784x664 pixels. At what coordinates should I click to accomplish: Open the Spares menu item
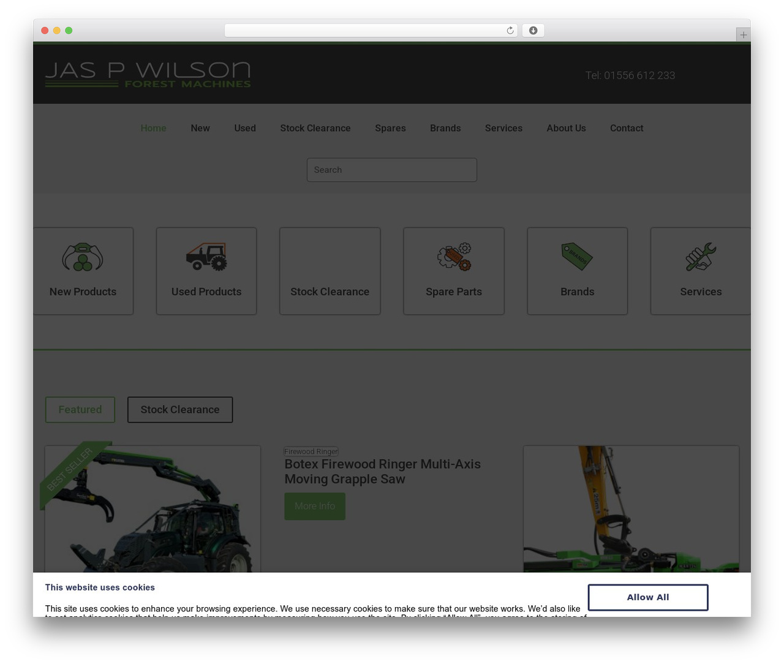pyautogui.click(x=390, y=128)
